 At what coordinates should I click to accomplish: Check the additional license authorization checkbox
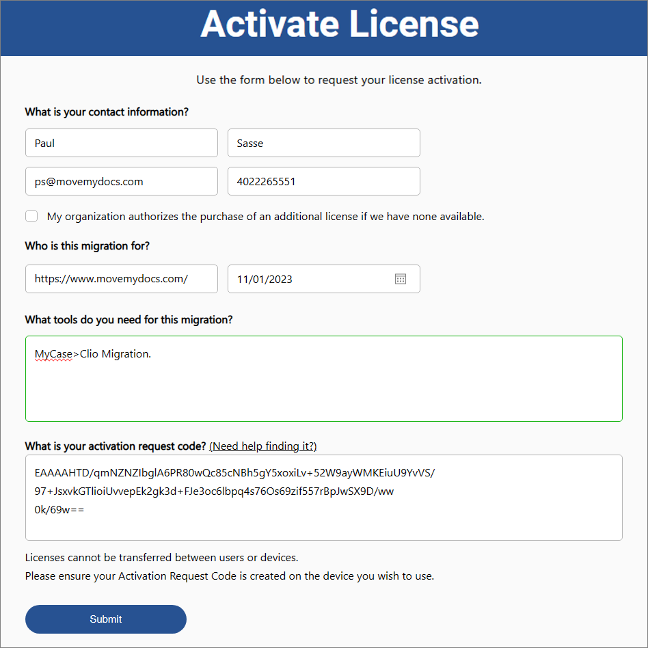pyautogui.click(x=31, y=216)
